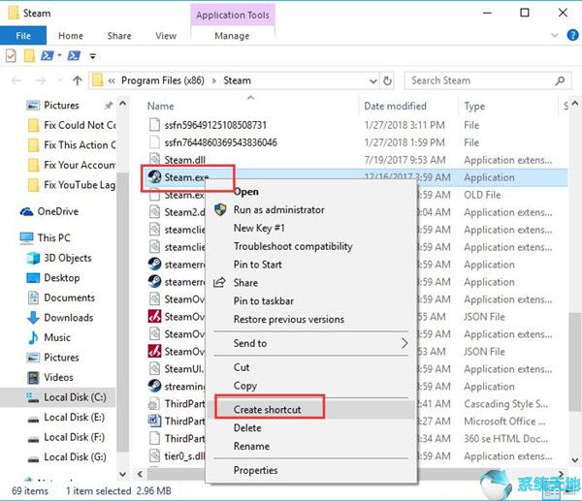
Task: Click the Back arrow navigation button
Action: tap(16, 80)
